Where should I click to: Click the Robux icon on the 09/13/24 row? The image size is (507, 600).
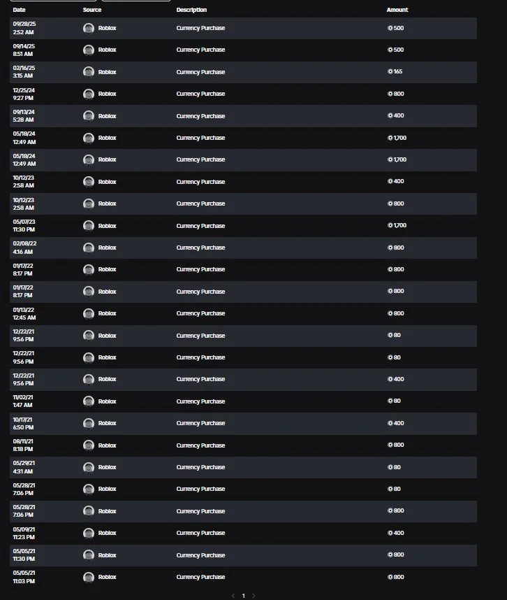[390, 116]
